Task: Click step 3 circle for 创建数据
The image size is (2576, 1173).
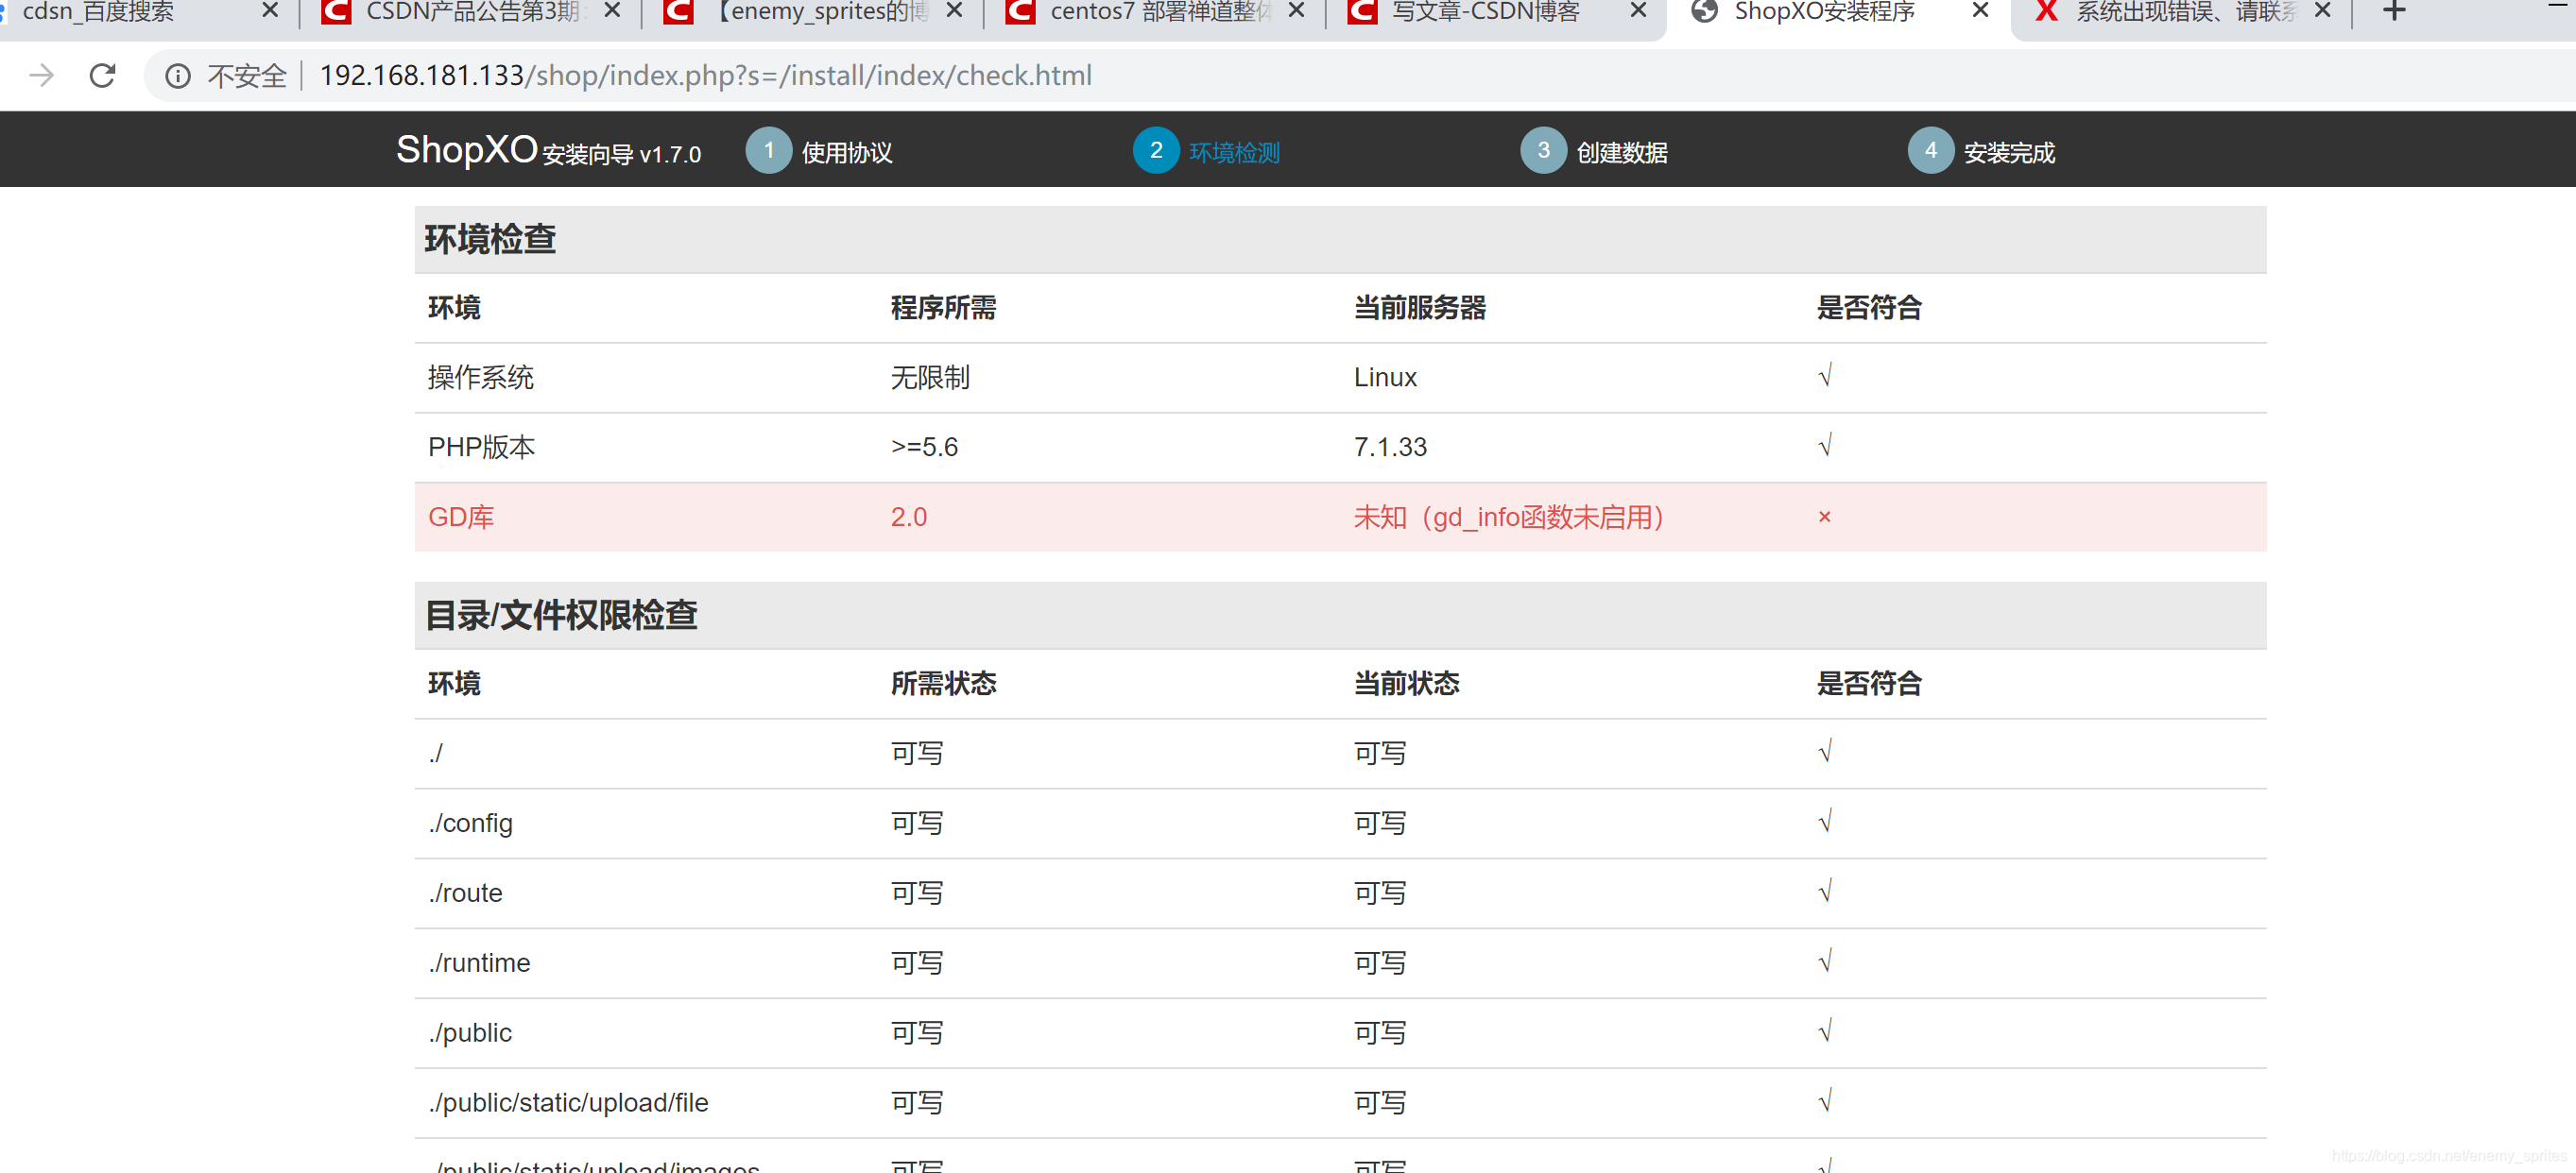Action: coord(1543,150)
